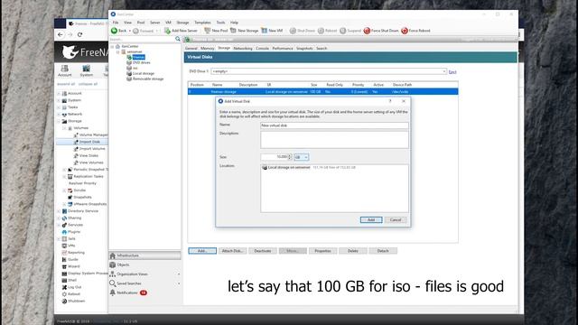Collapse the Storage node in FreeNAS tree
This screenshot has width=578, height=325.
pyautogui.click(x=59, y=121)
